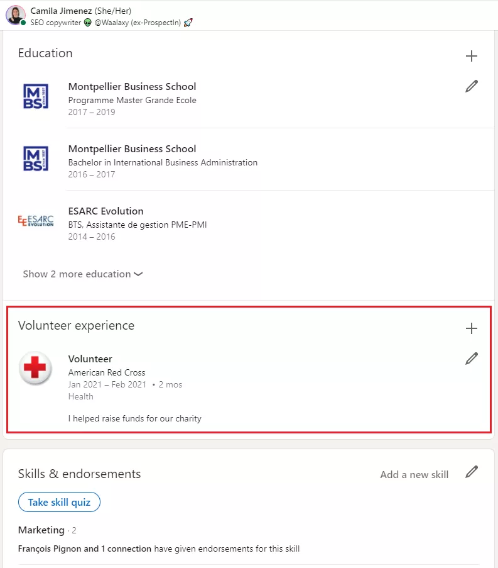The width and height of the screenshot is (498, 568).
Task: Edit the Montpellier Business School Master entry
Action: pyautogui.click(x=472, y=87)
